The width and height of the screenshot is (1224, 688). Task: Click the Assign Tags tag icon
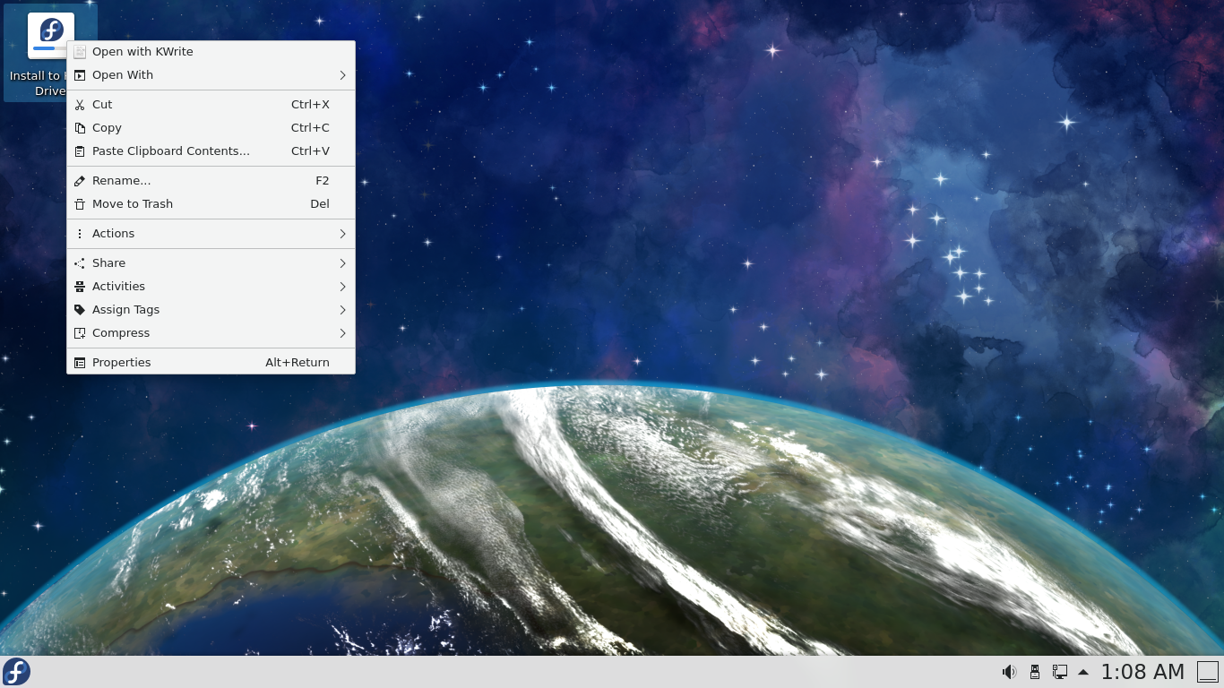point(80,310)
